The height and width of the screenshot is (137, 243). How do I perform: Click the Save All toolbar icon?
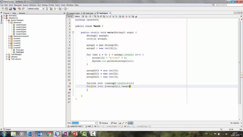[14, 9]
